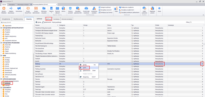The image size is (205, 97).
Task: Sort by the Kategoria column header
Action: [x=71, y=25]
